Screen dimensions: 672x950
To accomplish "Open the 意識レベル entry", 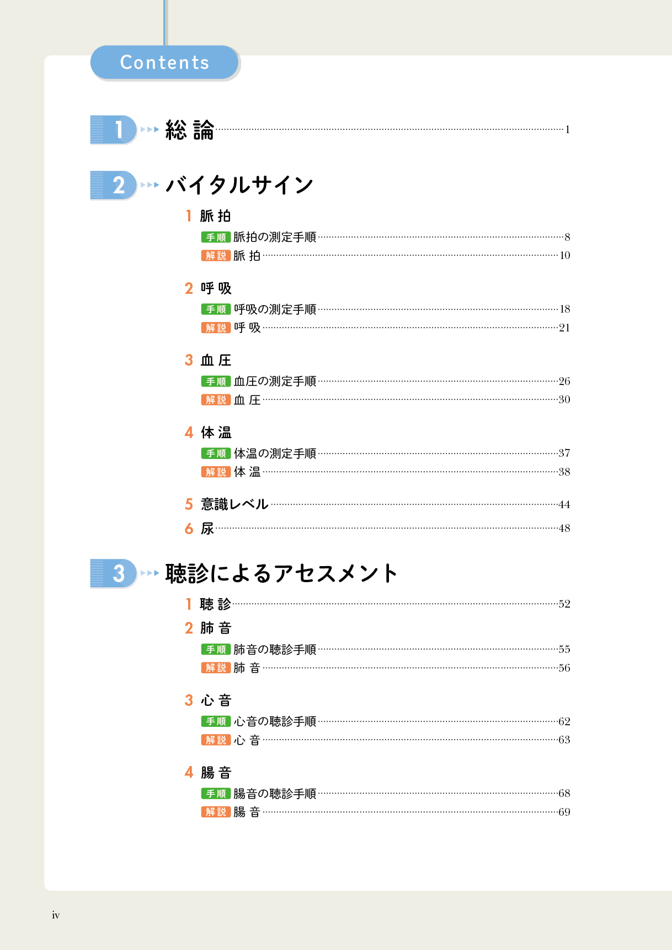I will point(234,504).
